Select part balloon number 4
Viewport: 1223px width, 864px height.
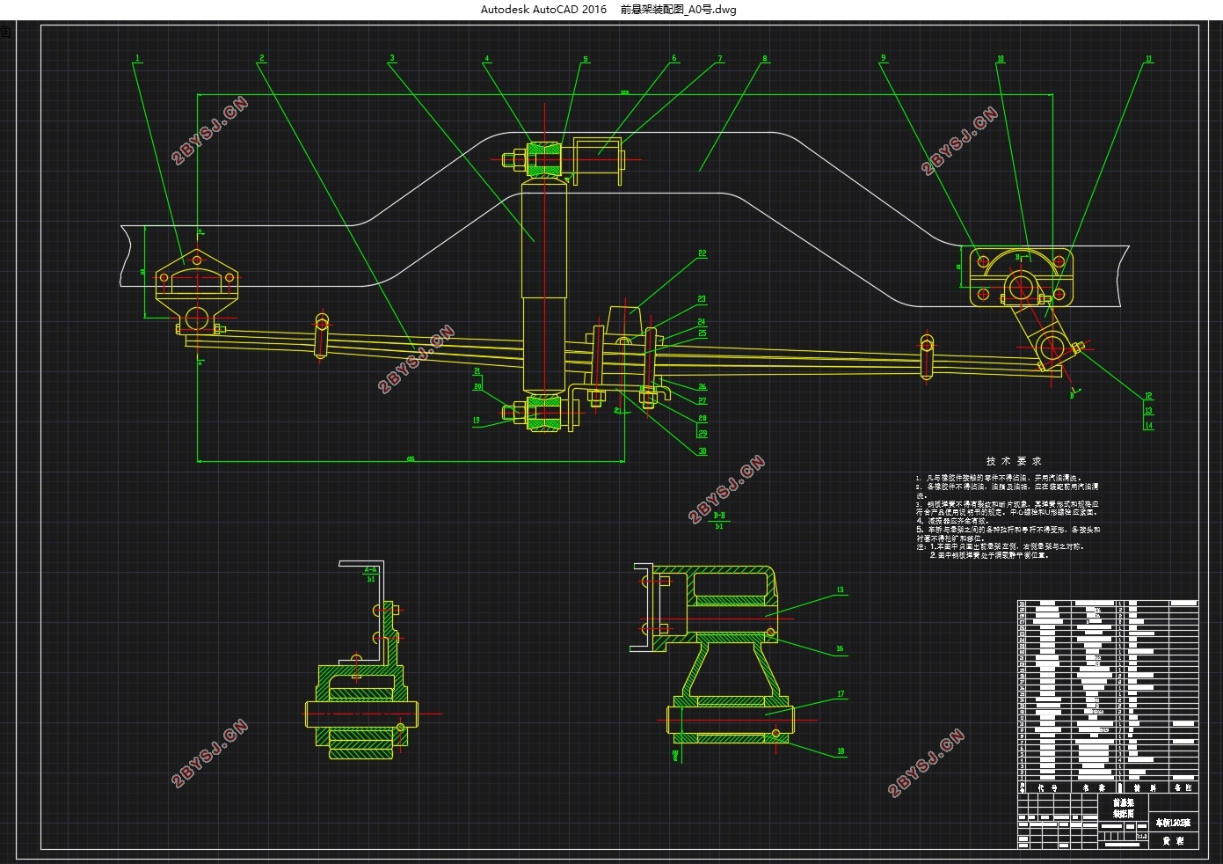(x=487, y=60)
